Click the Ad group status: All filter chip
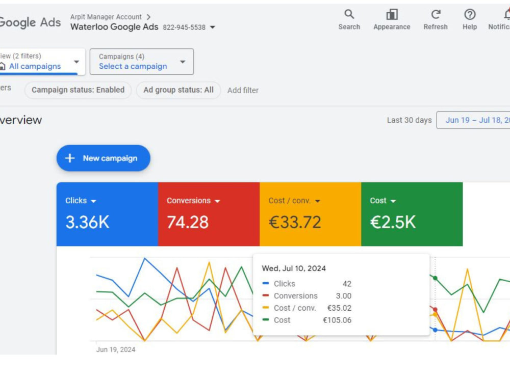The height and width of the screenshot is (382, 510). [x=178, y=90]
